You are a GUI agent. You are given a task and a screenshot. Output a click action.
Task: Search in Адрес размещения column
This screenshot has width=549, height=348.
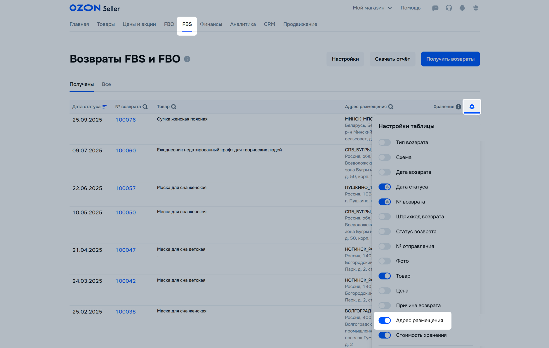click(x=391, y=107)
